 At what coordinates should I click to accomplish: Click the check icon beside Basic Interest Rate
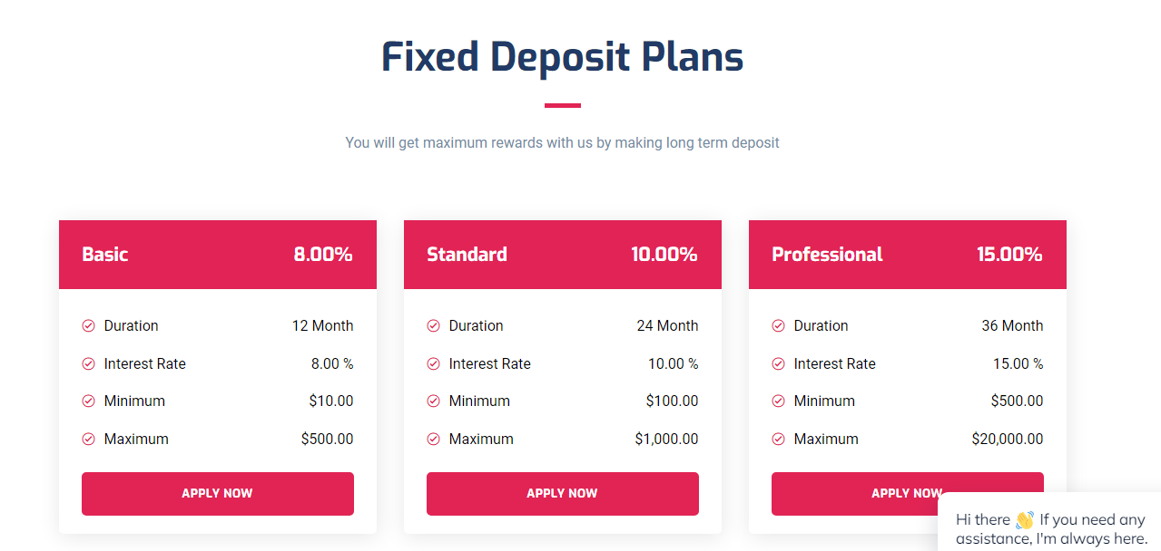coord(88,364)
